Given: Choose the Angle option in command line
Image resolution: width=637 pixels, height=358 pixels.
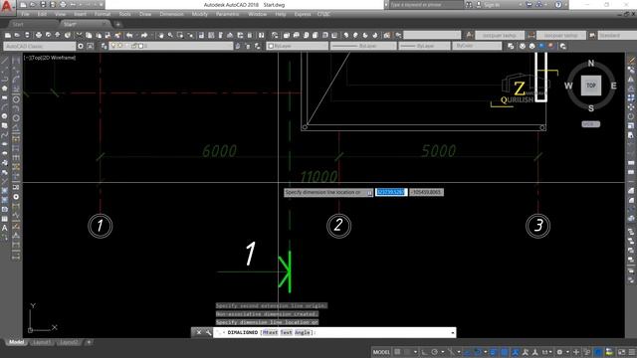Looking at the screenshot, I should 303,332.
